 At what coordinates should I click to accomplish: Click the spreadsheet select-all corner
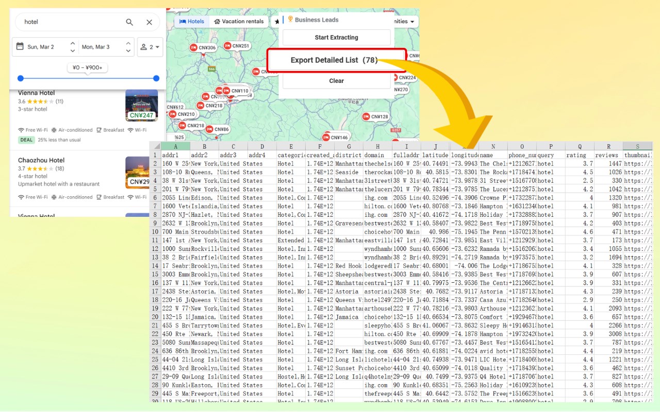click(x=155, y=146)
